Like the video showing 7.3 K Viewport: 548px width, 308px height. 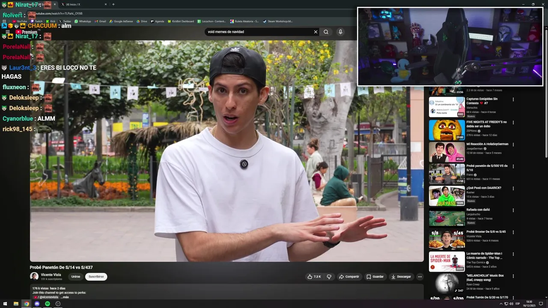[314, 277]
